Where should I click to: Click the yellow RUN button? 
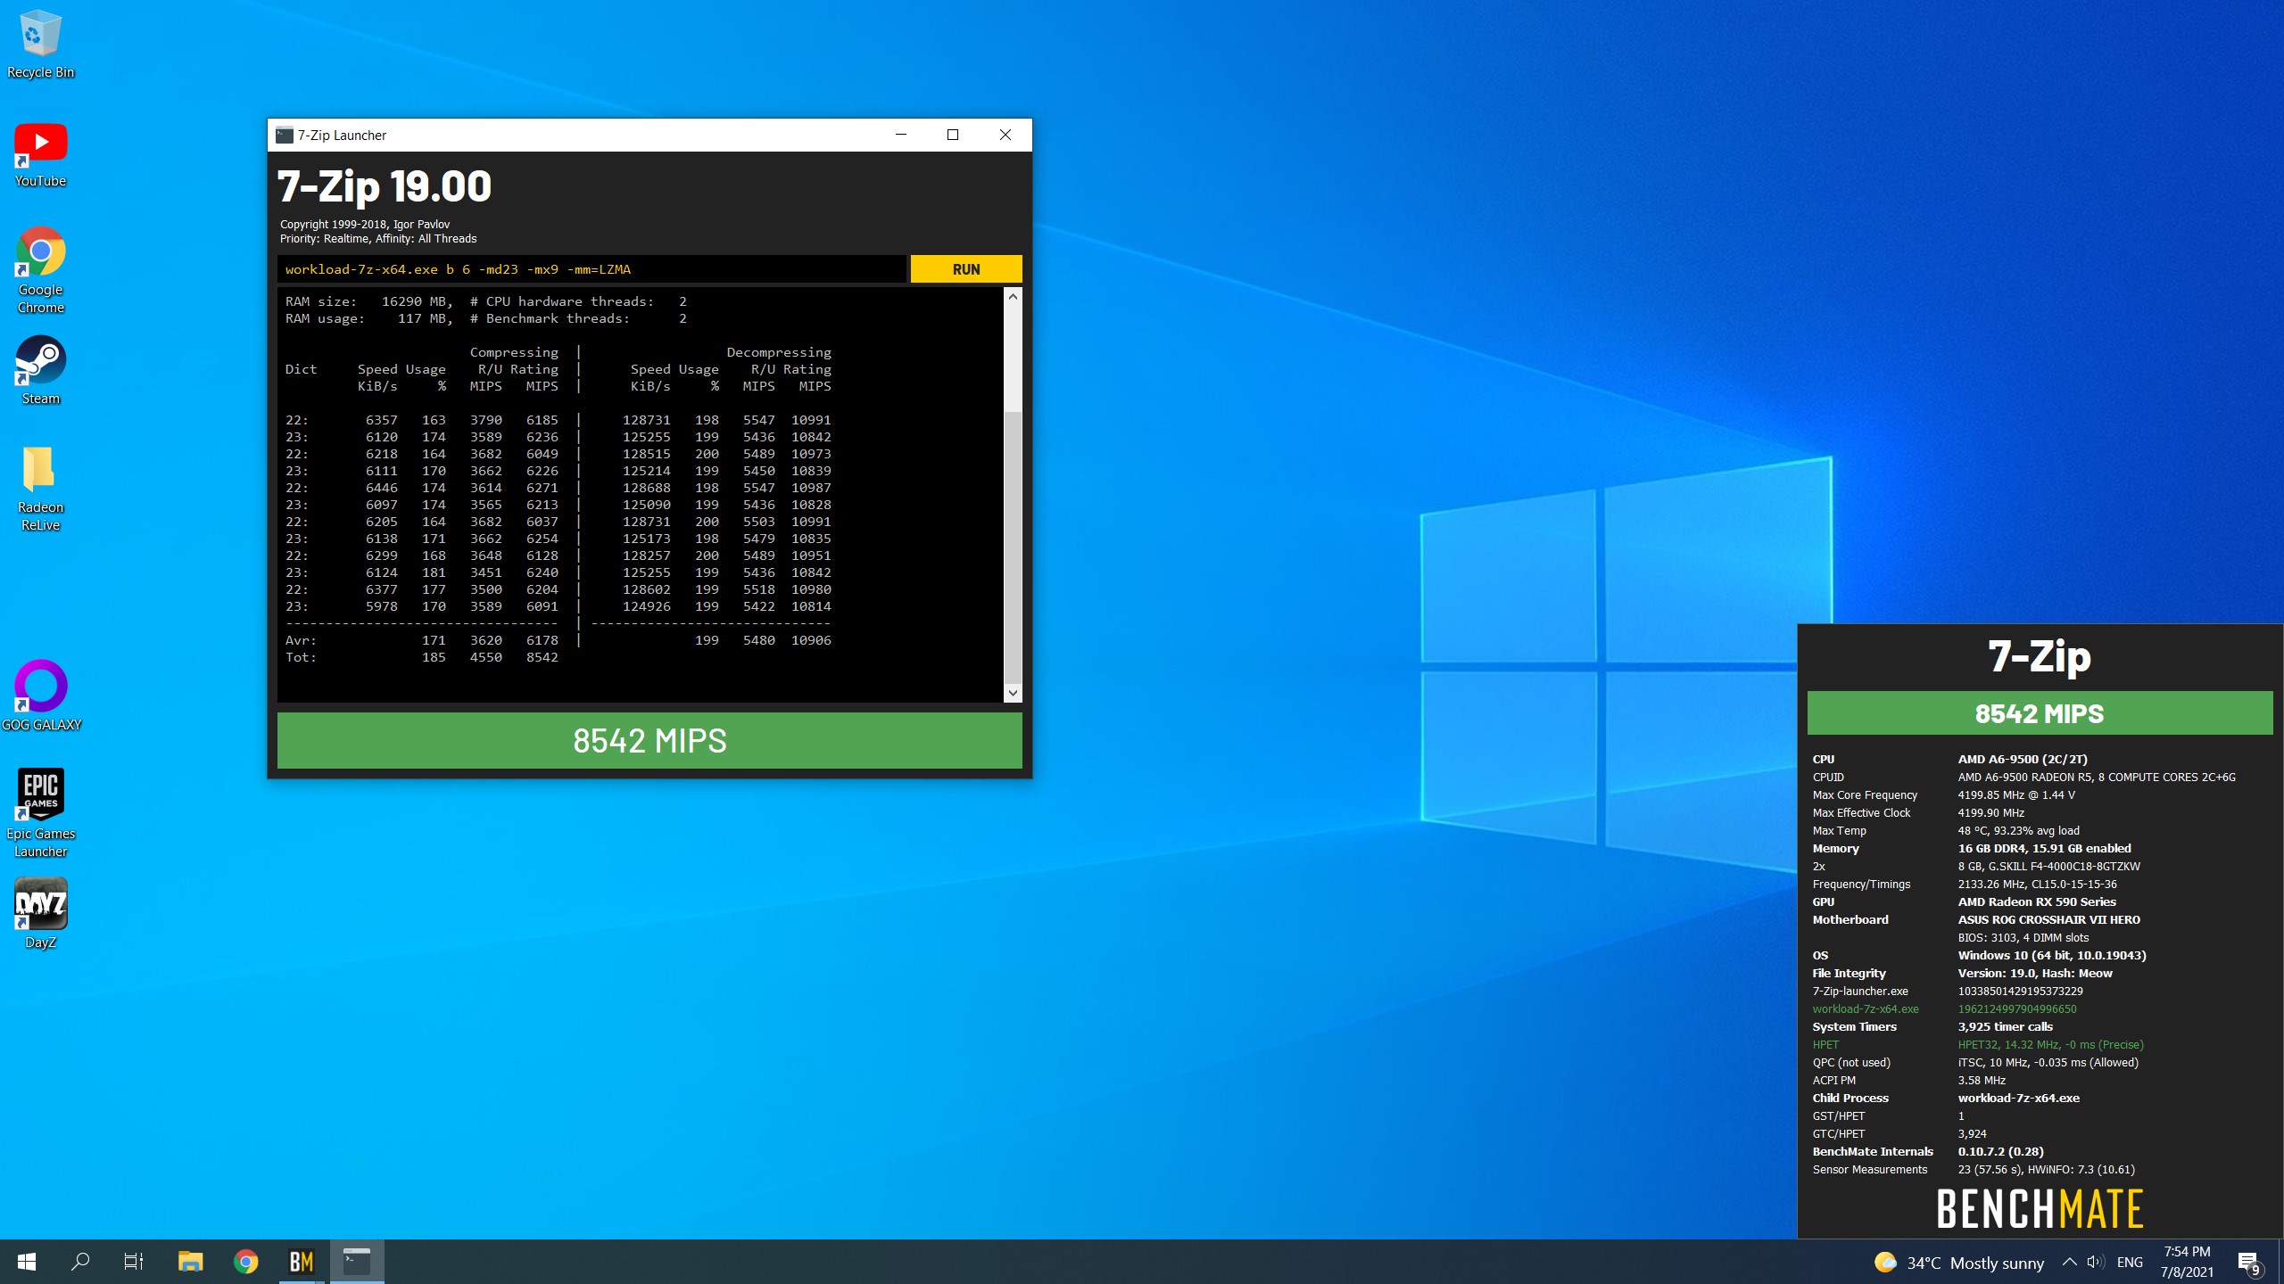966,269
